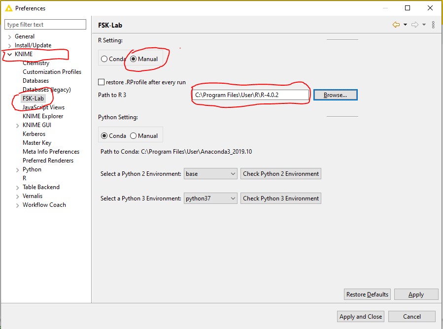
Task: Select Manual radio for Python Setting
Action: [x=134, y=136]
